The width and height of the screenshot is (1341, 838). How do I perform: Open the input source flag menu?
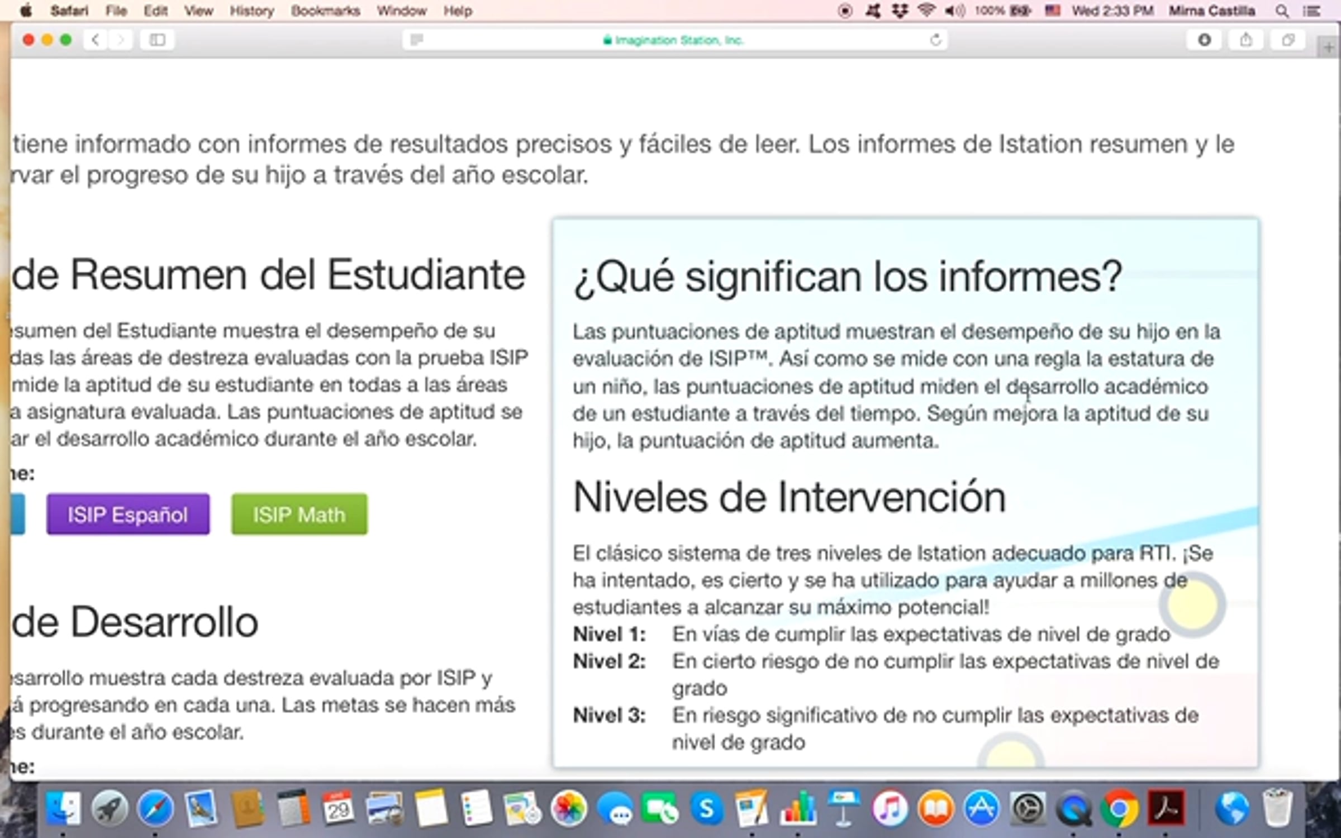point(1053,11)
